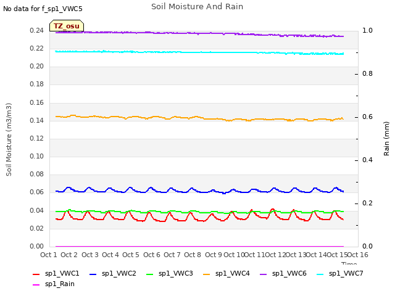This screenshot has height=296, width=395.
Task: Click the 0.08 left axis value
Action: tap(37, 174)
